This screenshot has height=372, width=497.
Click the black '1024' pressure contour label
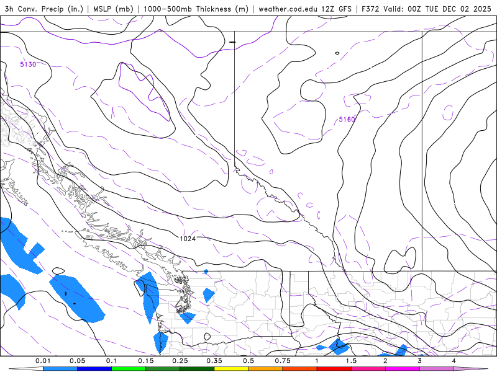(x=188, y=239)
